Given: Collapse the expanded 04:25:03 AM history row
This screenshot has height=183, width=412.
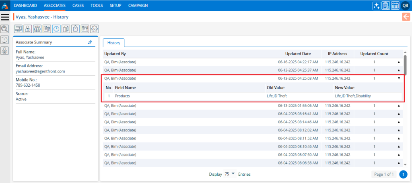Looking at the screenshot, I should coord(399,79).
